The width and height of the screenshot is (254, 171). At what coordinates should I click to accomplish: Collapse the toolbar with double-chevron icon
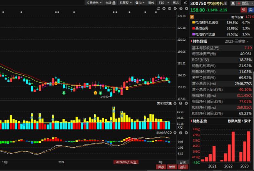(x=185, y=3)
